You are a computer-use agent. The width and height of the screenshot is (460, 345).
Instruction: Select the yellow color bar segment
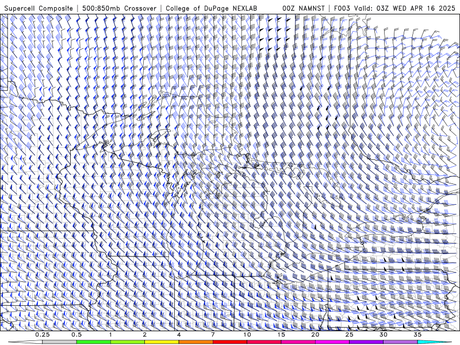(162, 342)
